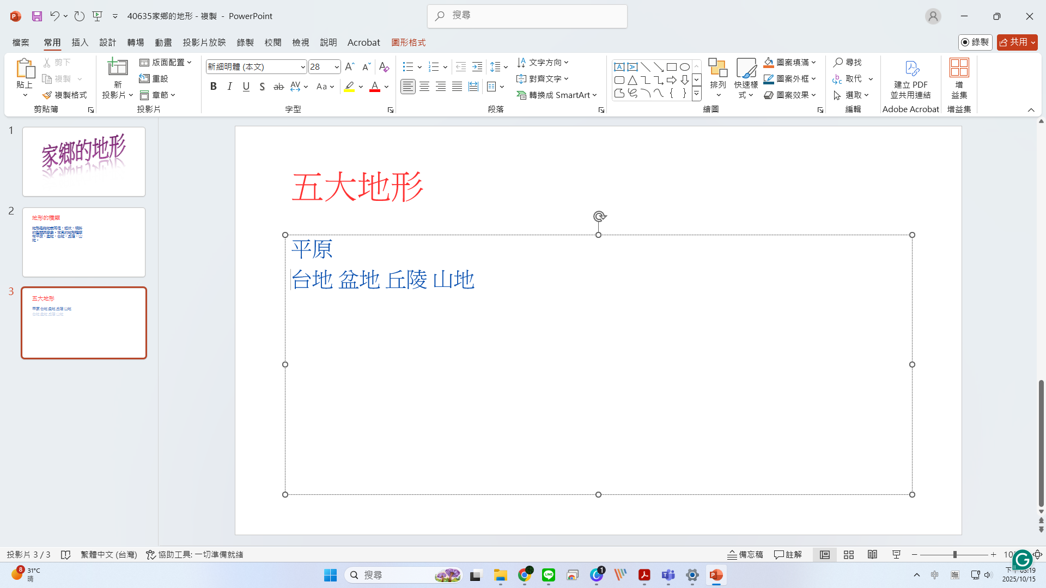Switch to slide sorter view
Screen dimensions: 1046x588
click(848, 554)
